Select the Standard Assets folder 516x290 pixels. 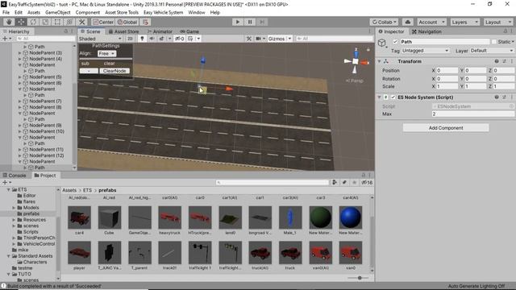coord(35,256)
